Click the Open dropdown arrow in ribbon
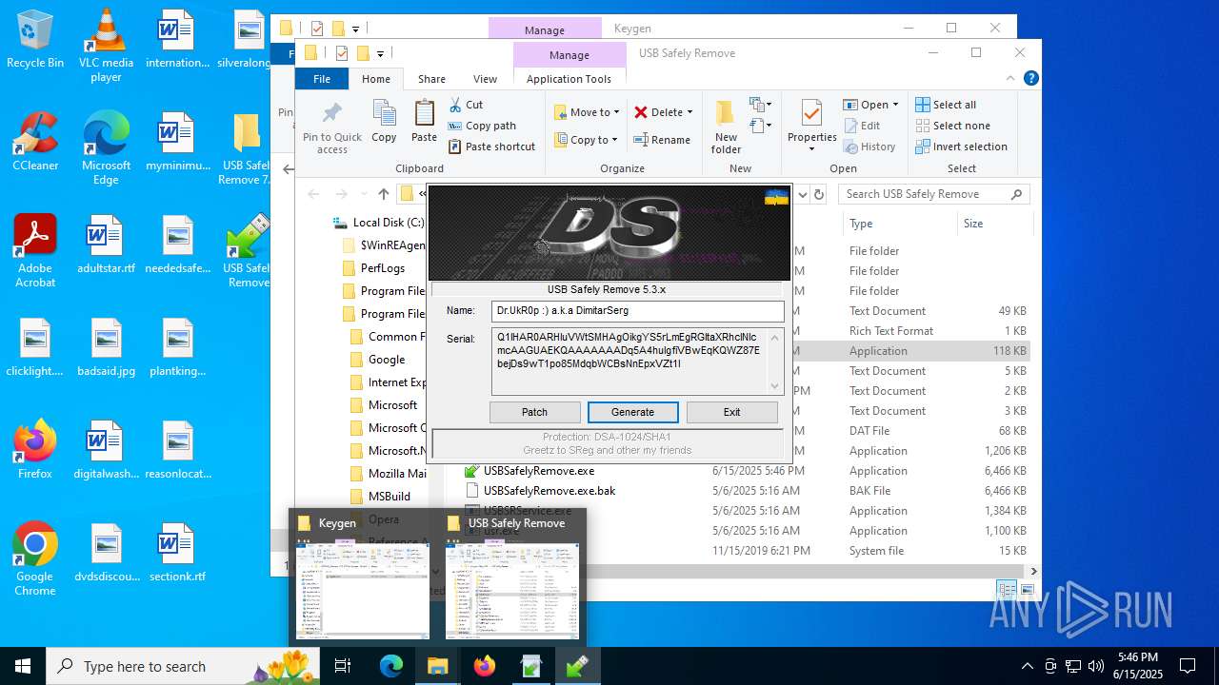The width and height of the screenshot is (1219, 685). 895,105
